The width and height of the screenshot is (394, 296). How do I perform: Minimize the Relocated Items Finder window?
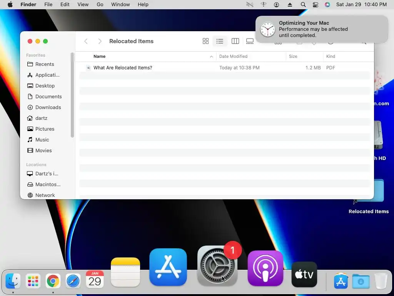pos(38,41)
